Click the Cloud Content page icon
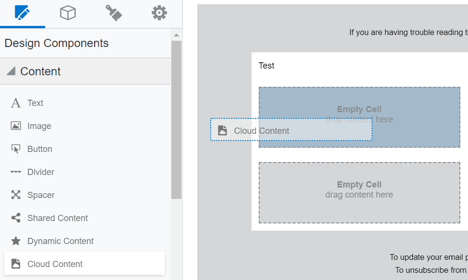The width and height of the screenshot is (468, 280). click(16, 264)
